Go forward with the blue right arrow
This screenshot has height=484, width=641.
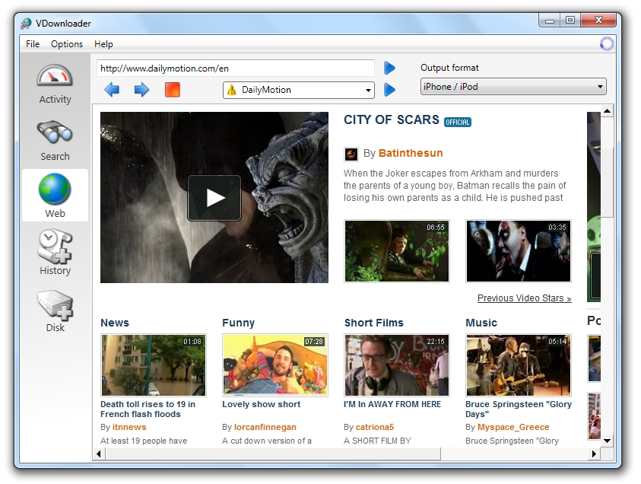point(141,89)
